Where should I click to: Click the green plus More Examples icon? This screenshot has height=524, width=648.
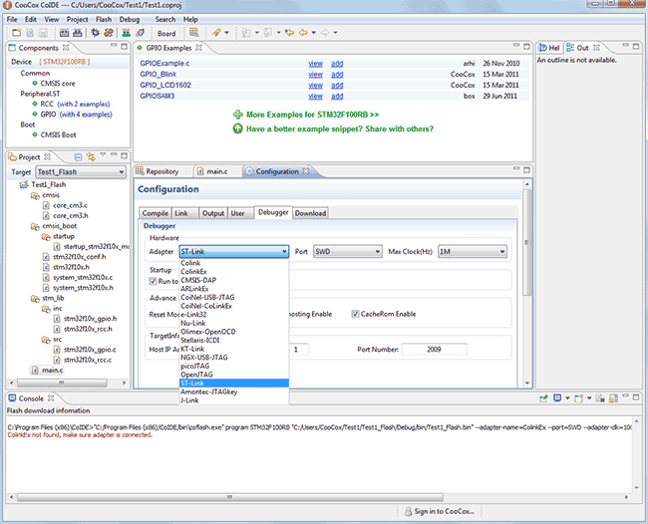point(237,115)
